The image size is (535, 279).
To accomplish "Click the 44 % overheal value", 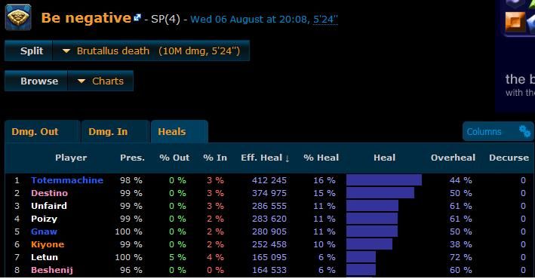I will click(460, 180).
